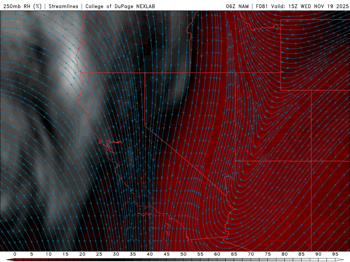
Task: Click the colorbar label '25'
Action: tap(99, 254)
